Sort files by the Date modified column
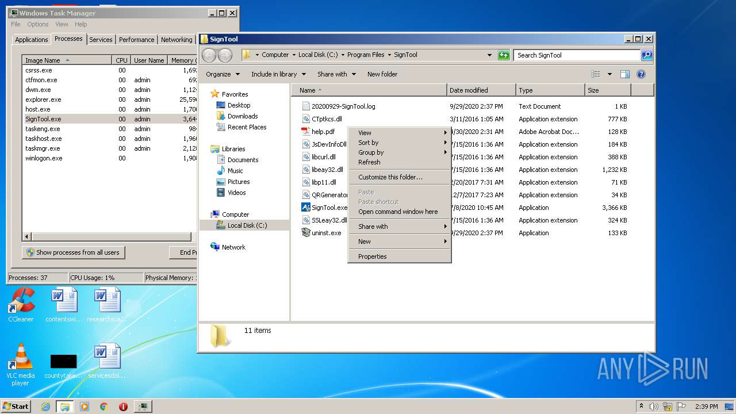Image resolution: width=736 pixels, height=414 pixels. click(x=481, y=90)
